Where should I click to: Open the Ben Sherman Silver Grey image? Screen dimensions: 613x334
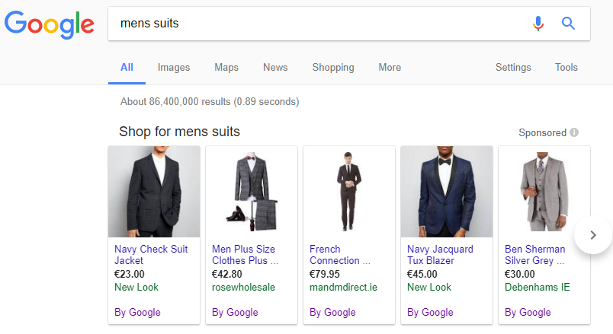(544, 192)
